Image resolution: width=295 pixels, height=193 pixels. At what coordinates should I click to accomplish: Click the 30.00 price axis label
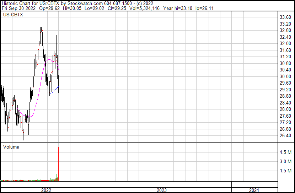(x=286, y=76)
